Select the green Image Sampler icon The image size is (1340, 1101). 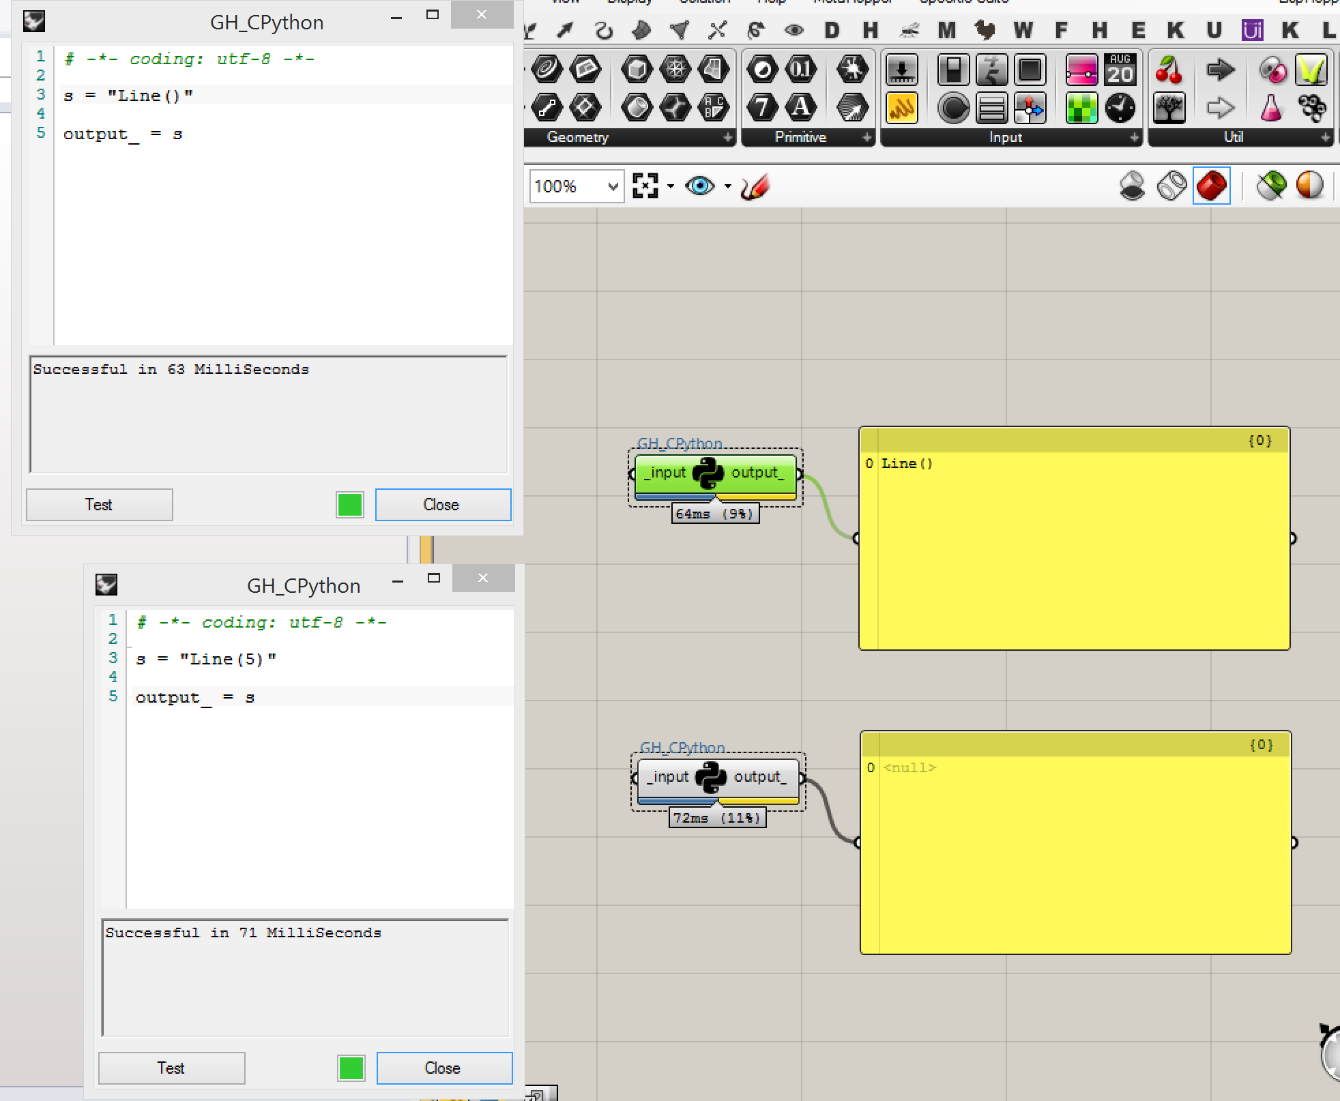point(1081,107)
